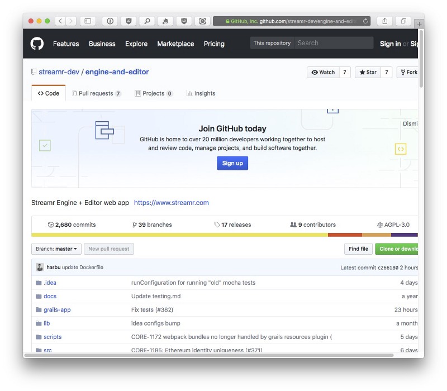This screenshot has height=391, width=447.
Task: Open the Projects tab
Action: 154,93
